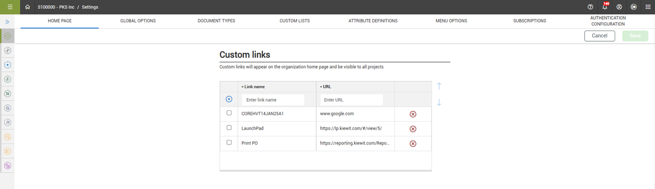Expand the left sidebar navigation
This screenshot has width=655, height=189.
[x=8, y=22]
